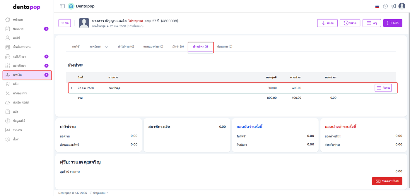Screen dimensions: 410x196
Task: Click the patient photo thumbnail
Action: coord(84,23)
